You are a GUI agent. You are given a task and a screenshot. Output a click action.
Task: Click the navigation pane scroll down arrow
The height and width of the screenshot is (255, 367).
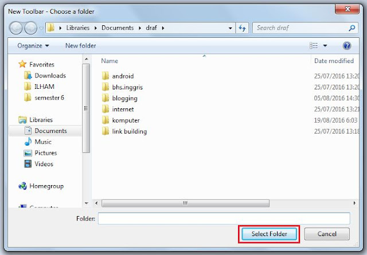point(87,203)
